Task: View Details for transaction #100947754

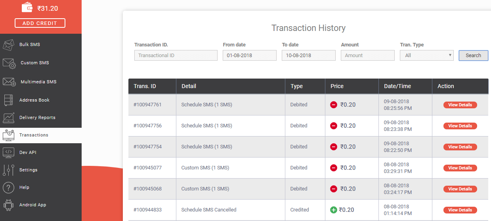Action: [460, 147]
